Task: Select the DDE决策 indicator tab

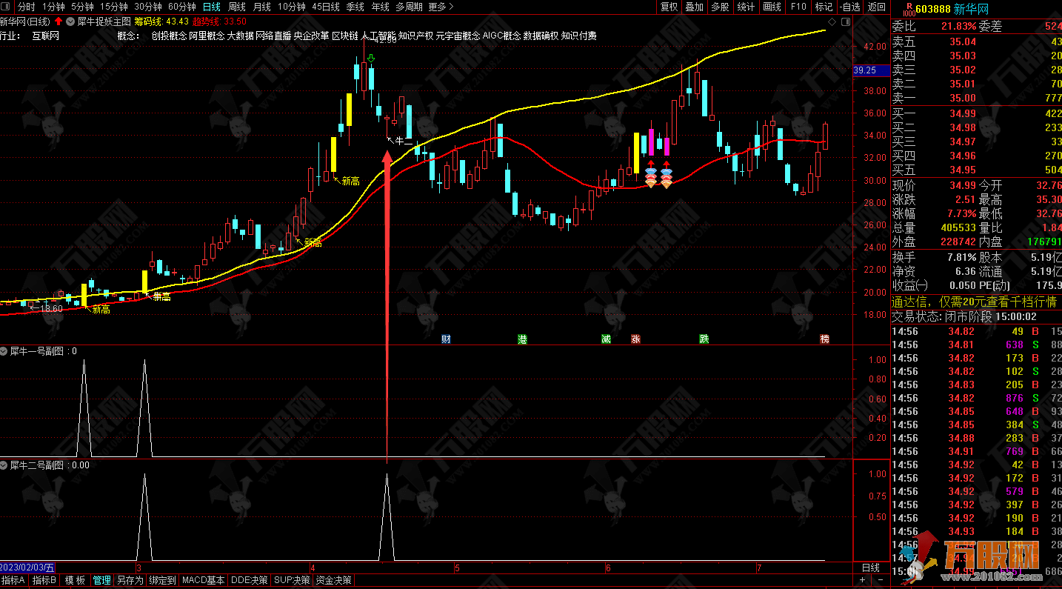Action: tap(250, 580)
